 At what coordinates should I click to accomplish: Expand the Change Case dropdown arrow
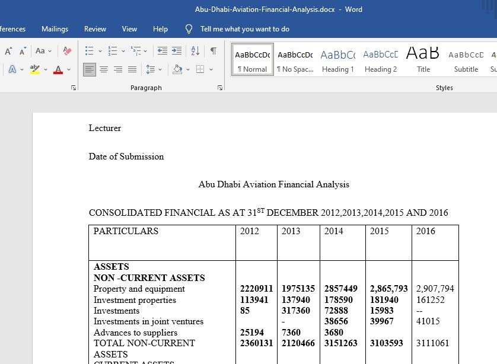coord(50,51)
